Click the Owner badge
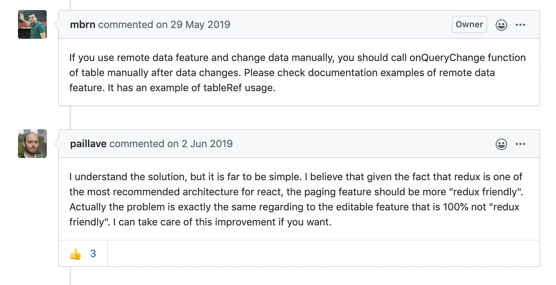Viewport: 556px width, 285px height. (x=469, y=24)
